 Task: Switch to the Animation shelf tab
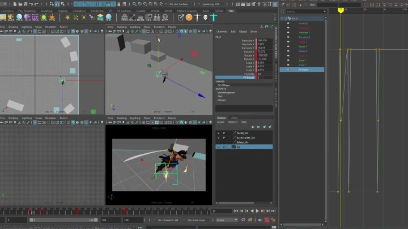79,11
